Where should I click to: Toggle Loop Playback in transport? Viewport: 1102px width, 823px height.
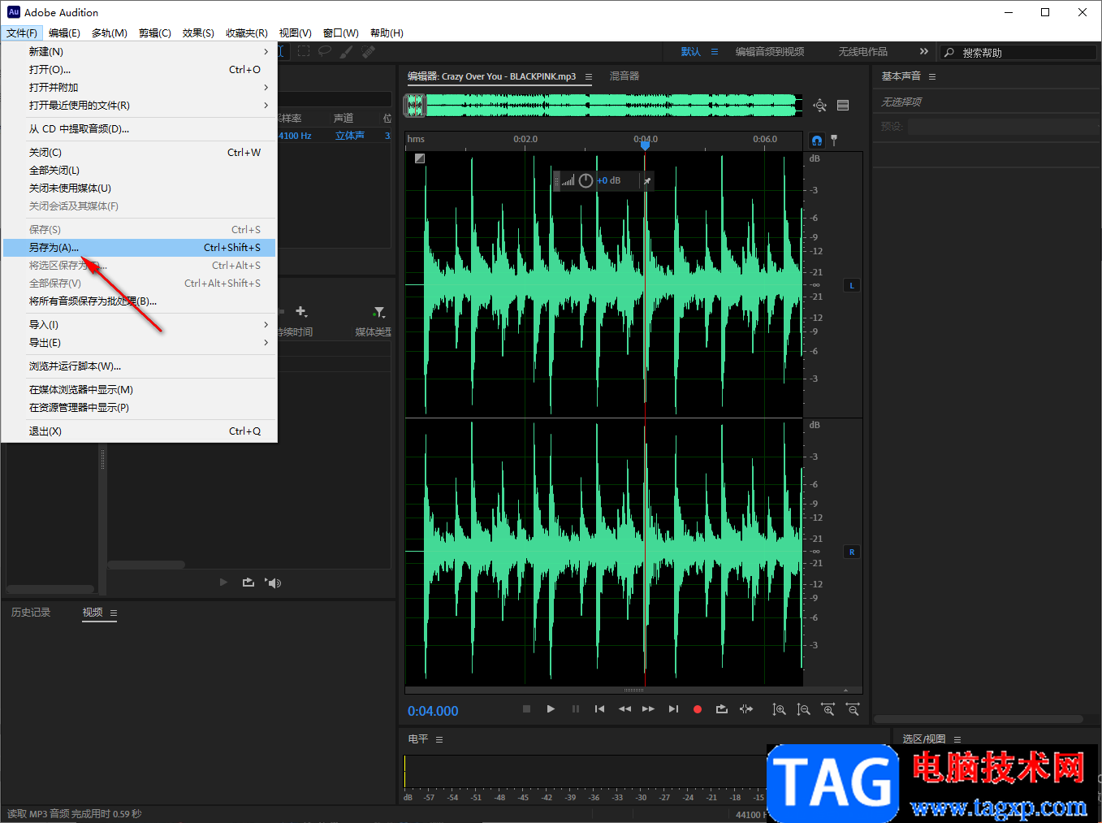click(721, 709)
